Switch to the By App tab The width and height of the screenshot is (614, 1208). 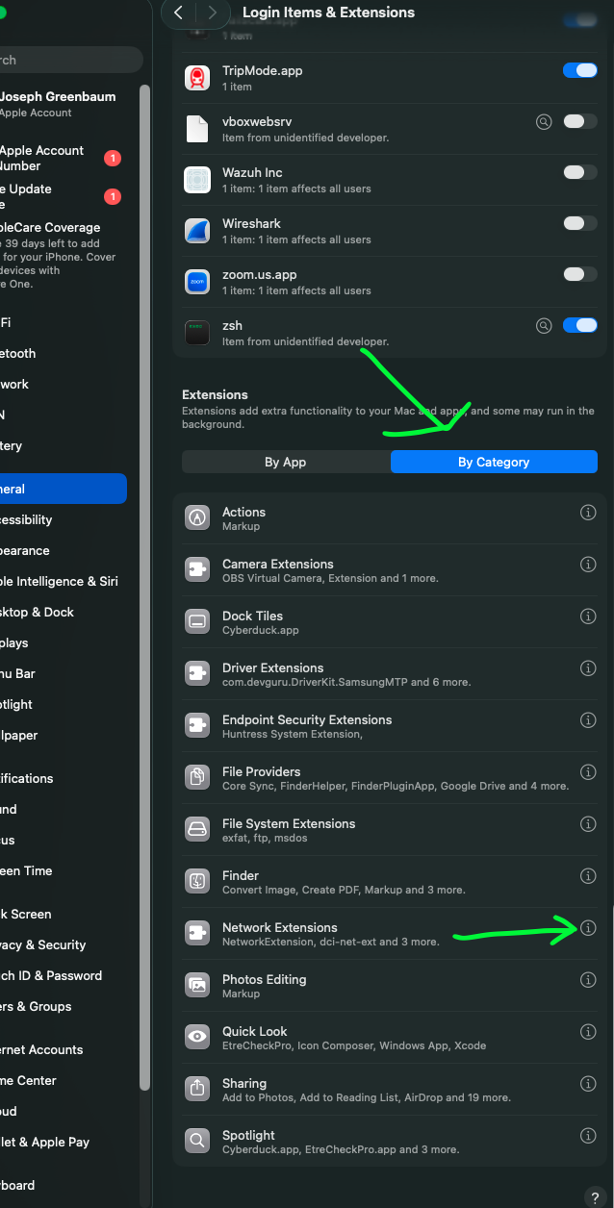(x=286, y=462)
